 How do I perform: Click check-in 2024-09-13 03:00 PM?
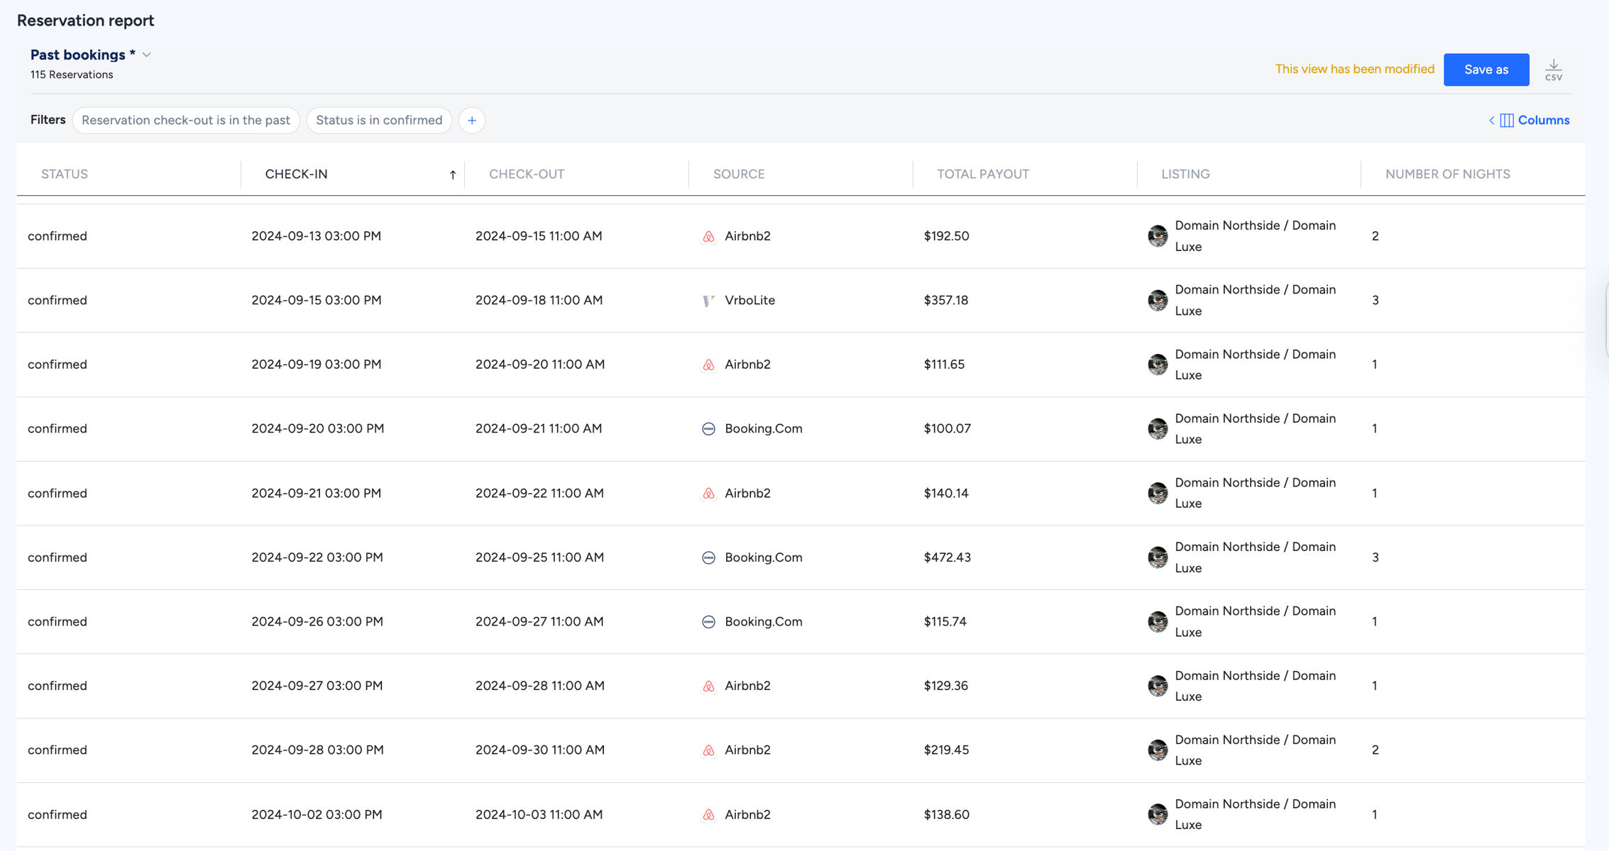click(x=316, y=236)
